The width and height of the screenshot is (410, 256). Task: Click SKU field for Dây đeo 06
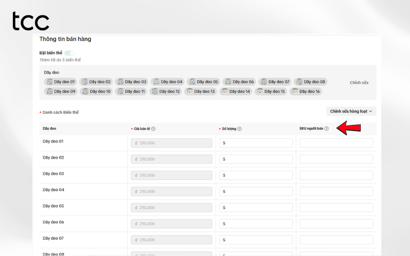click(x=336, y=224)
